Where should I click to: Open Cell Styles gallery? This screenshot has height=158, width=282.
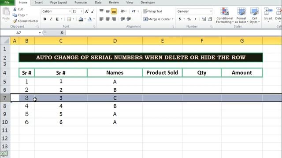[255, 15]
